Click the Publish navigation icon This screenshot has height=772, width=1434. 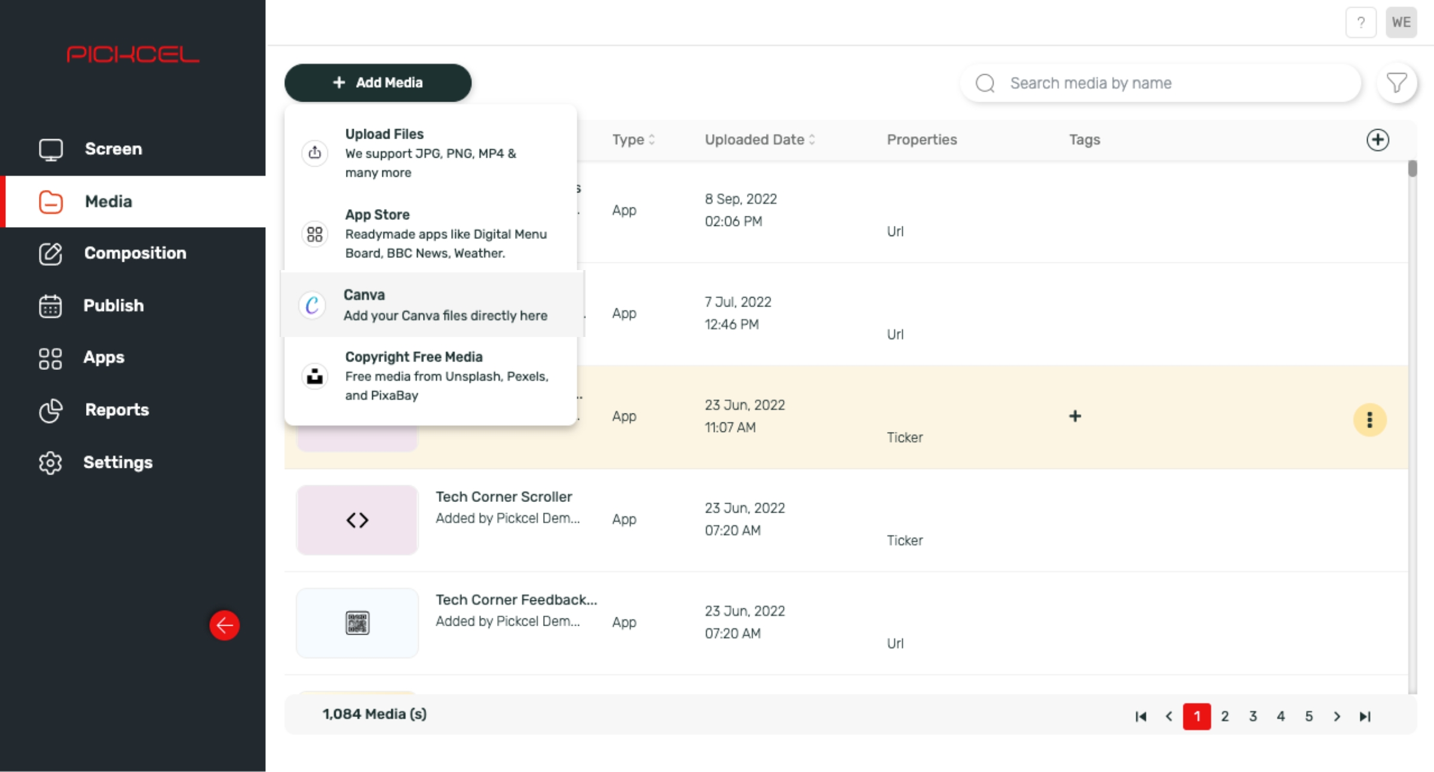tap(50, 305)
